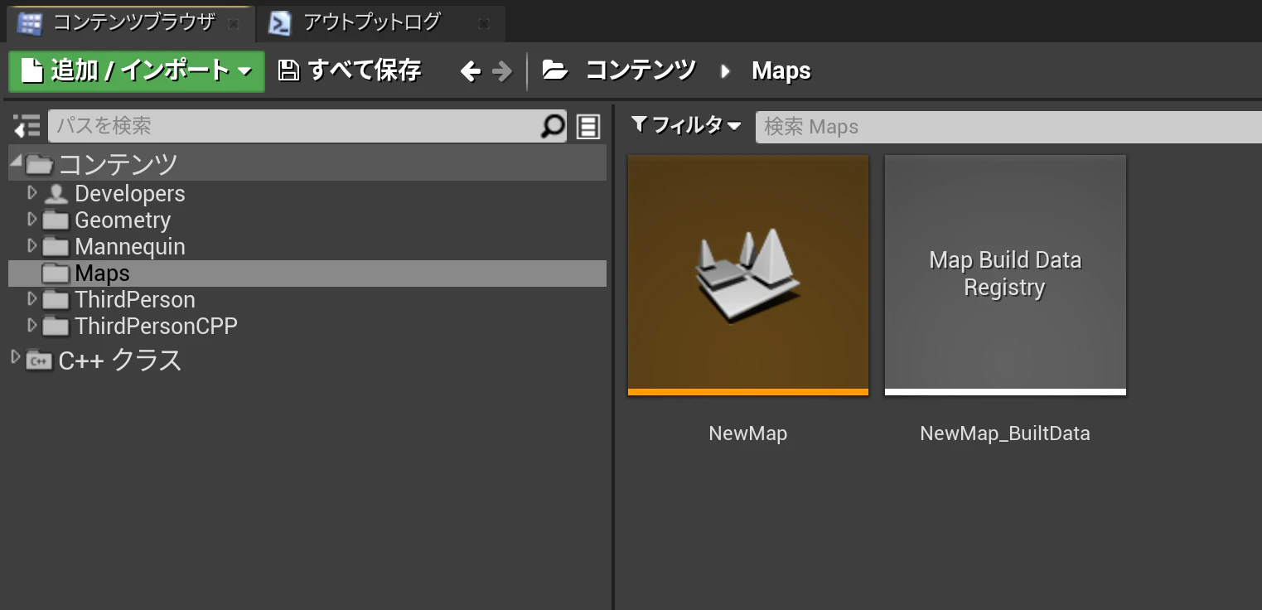Click the NewMap_BuiltData asset name label
This screenshot has width=1262, height=610.
pyautogui.click(x=1005, y=433)
